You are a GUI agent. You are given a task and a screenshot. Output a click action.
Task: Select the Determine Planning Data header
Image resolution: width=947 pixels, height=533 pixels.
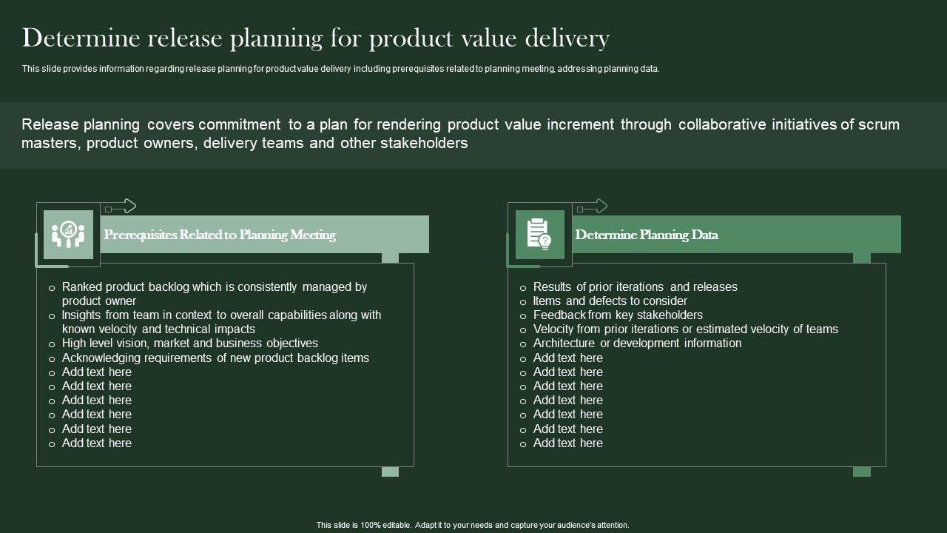point(646,235)
